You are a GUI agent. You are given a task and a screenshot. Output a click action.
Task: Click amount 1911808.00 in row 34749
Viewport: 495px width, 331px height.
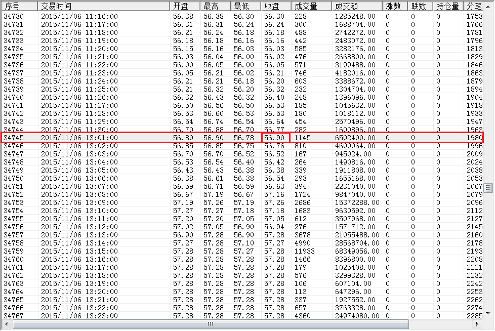tap(355, 170)
